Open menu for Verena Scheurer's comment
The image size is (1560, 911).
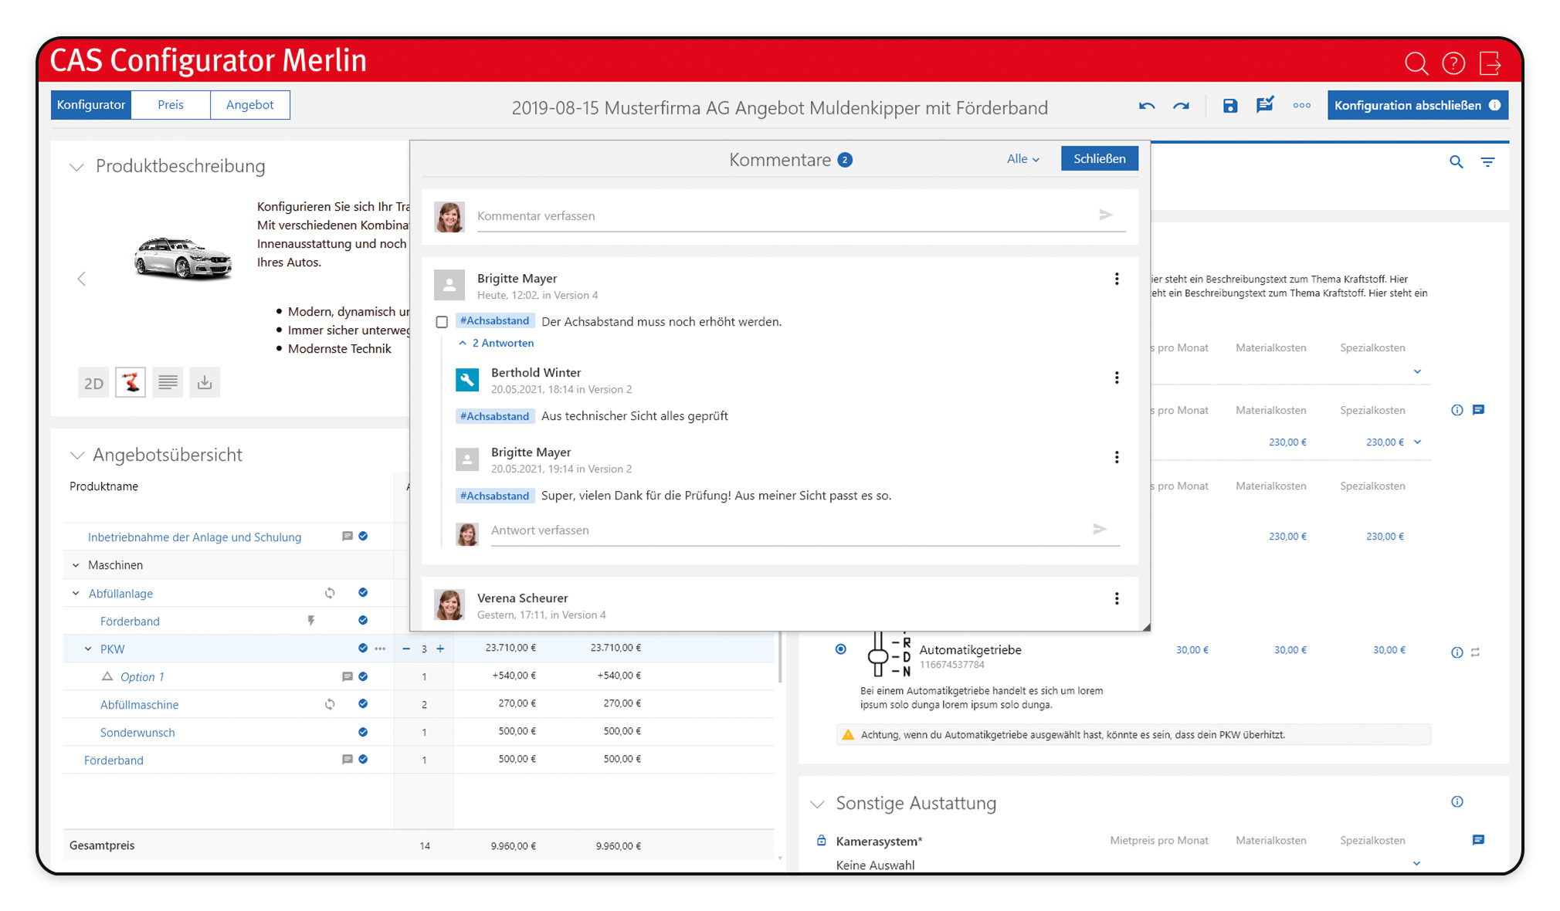point(1117,598)
